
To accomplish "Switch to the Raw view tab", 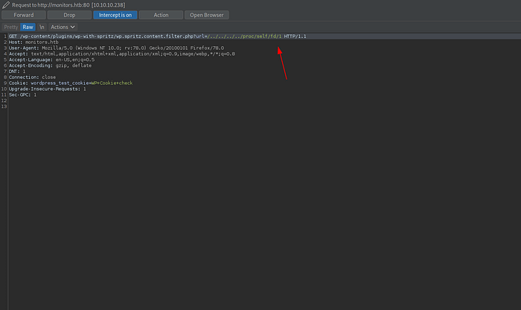I will [28, 27].
